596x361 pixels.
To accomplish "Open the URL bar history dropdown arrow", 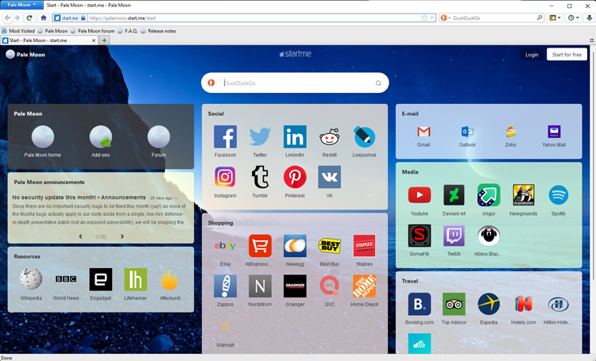I will (x=432, y=17).
